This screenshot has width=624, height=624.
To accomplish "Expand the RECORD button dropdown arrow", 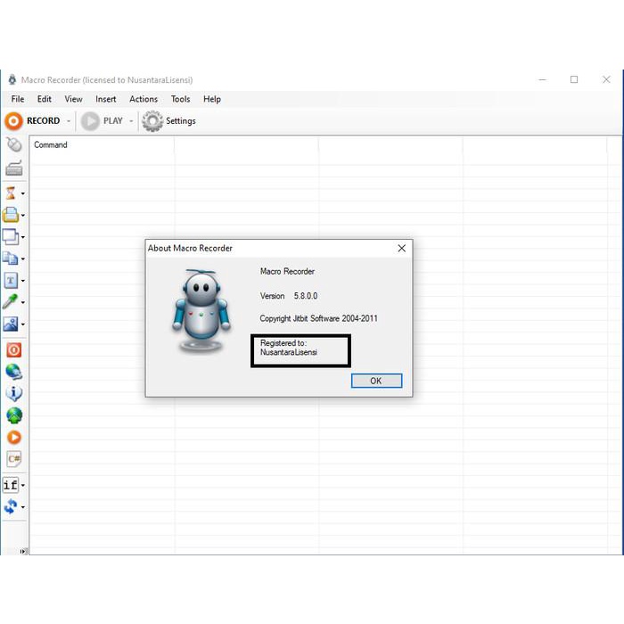I will click(x=69, y=121).
